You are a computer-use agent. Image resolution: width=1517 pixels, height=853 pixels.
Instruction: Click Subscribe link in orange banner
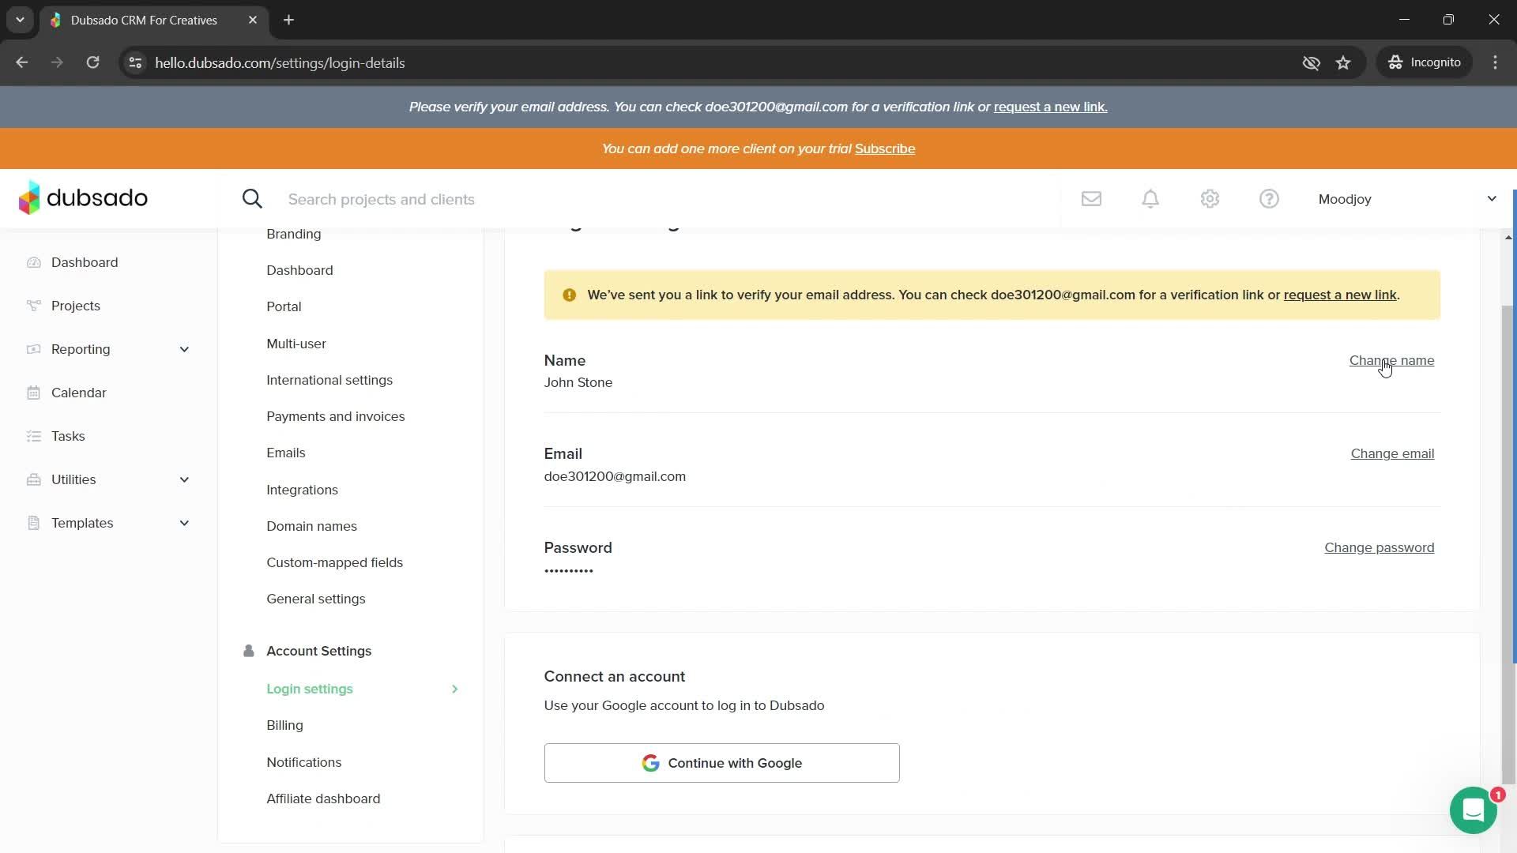(885, 148)
